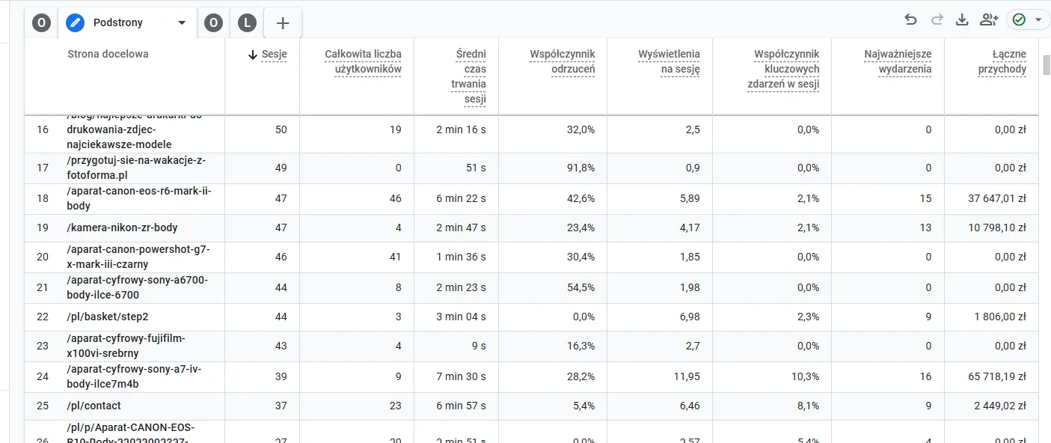Open the share report people icon
This screenshot has height=443, width=1051.
989,20
